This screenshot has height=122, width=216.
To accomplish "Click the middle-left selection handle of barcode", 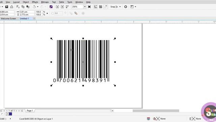I will tap(51, 62).
